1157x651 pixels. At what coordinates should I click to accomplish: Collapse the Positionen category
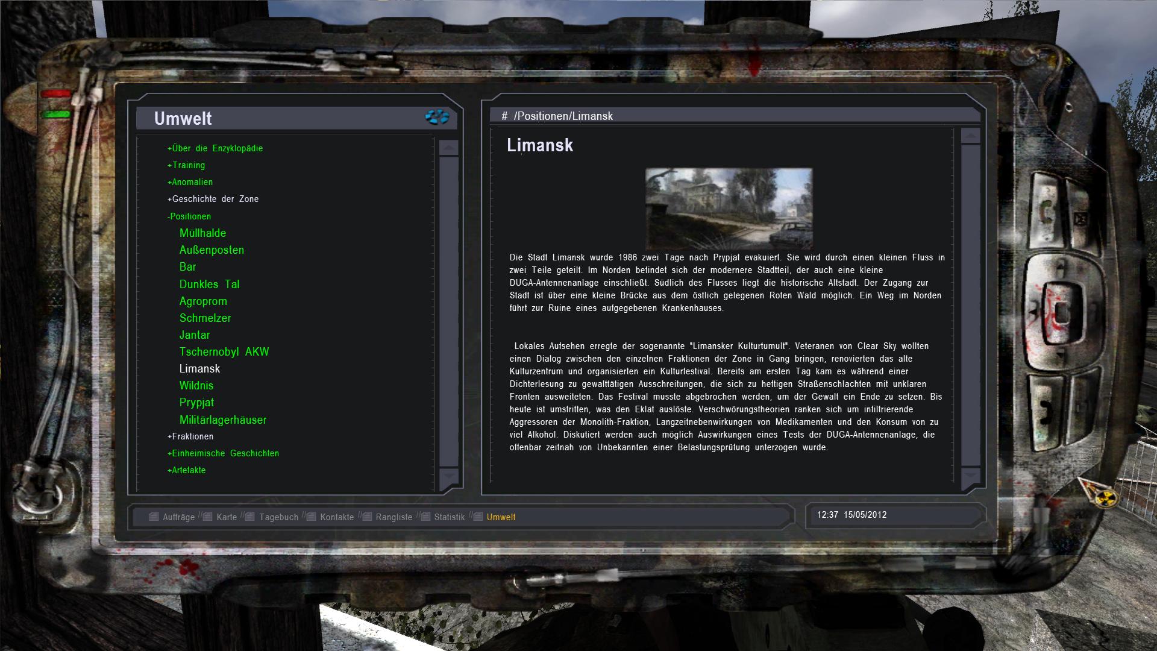click(189, 216)
